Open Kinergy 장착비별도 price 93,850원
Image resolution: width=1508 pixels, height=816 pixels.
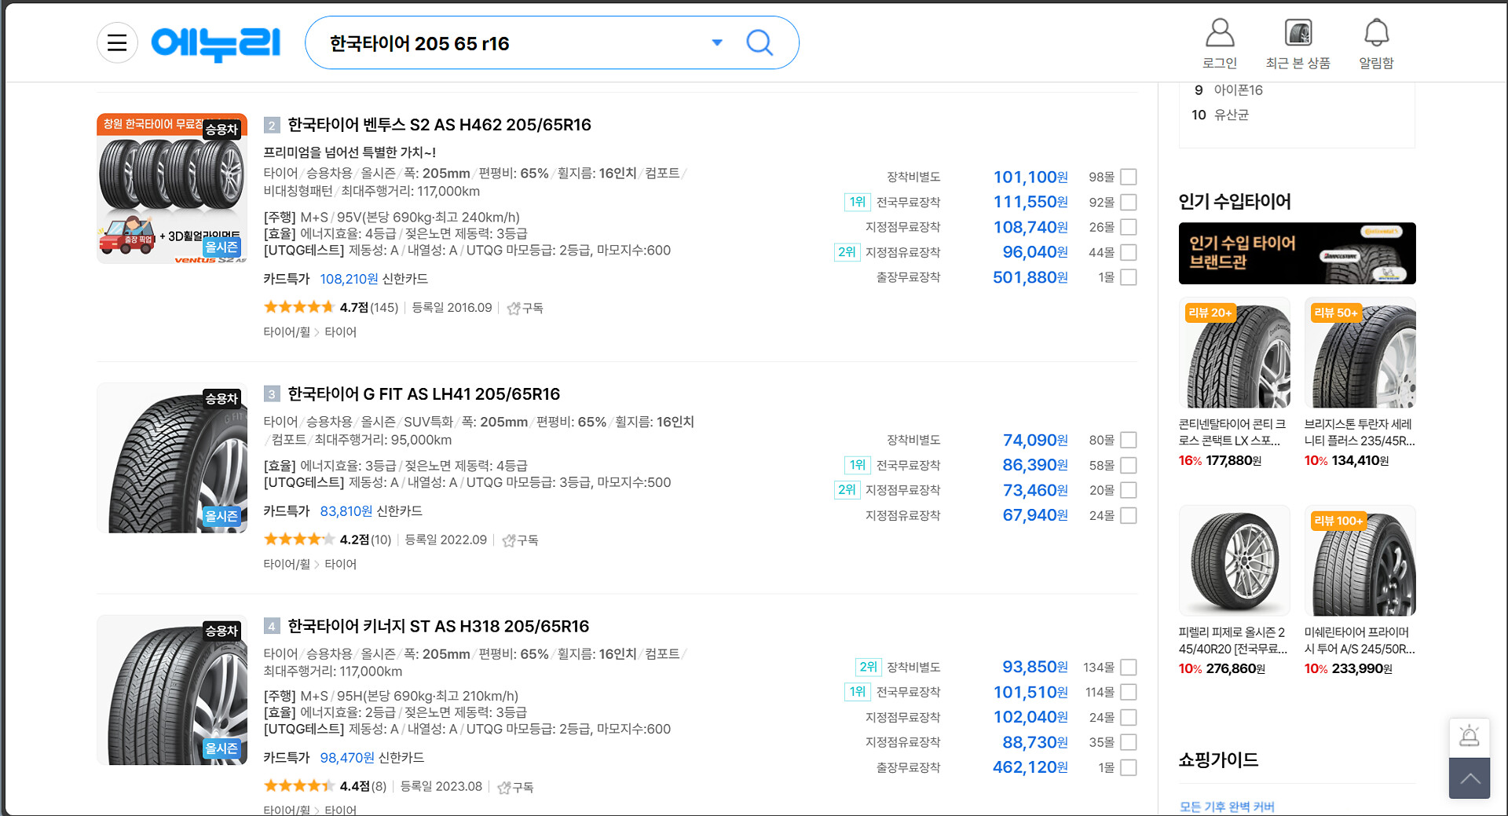(x=1035, y=668)
